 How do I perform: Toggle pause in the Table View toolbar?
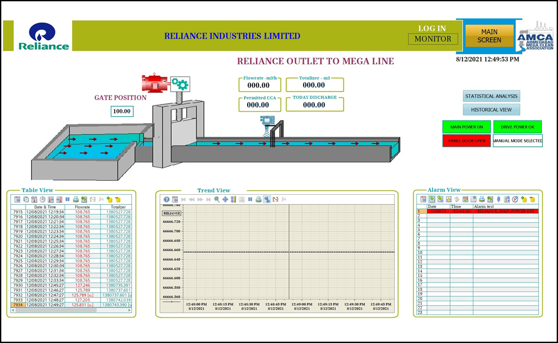click(67, 199)
